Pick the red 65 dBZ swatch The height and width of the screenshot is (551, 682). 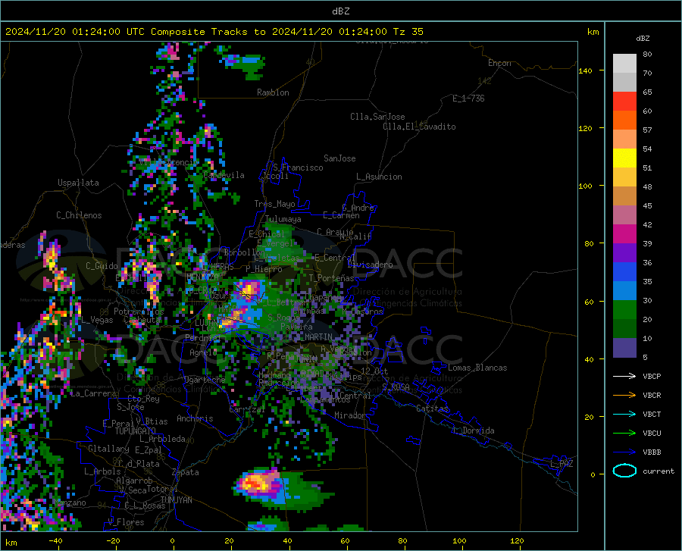[624, 102]
